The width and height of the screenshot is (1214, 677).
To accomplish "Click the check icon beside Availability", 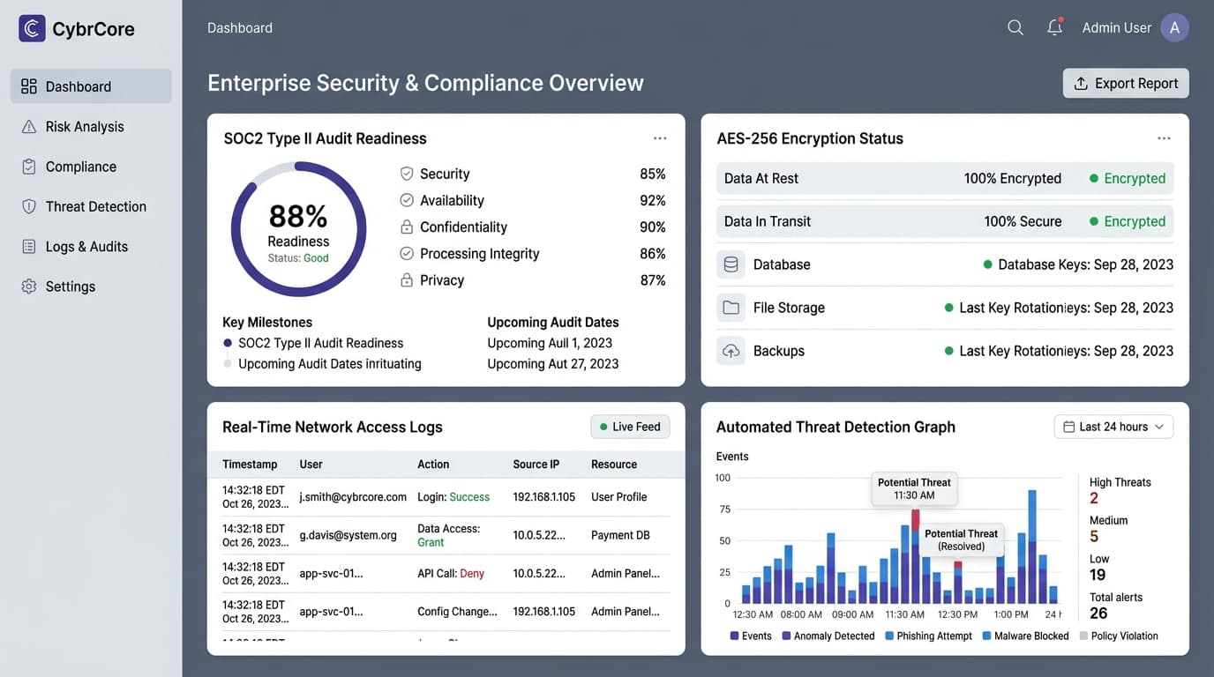I will (407, 200).
